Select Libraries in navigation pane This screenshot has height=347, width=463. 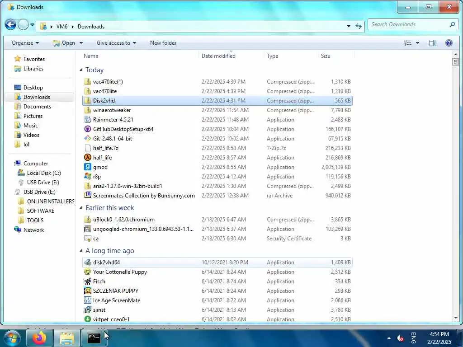pos(29,69)
